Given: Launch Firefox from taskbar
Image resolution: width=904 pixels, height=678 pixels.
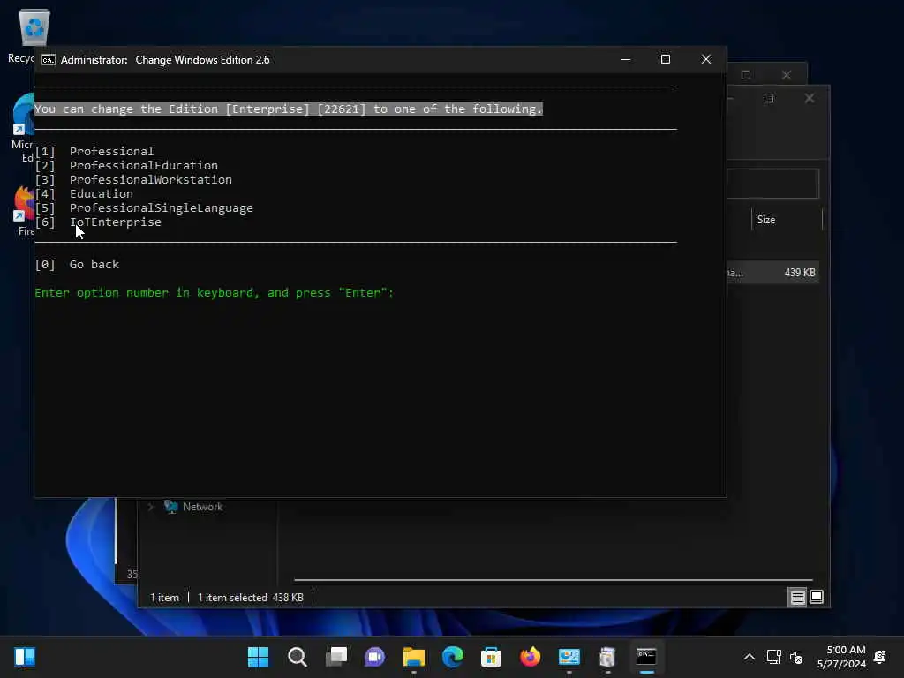Looking at the screenshot, I should click(531, 657).
